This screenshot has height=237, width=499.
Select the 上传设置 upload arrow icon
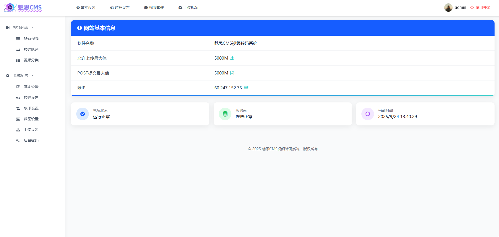pyautogui.click(x=18, y=129)
